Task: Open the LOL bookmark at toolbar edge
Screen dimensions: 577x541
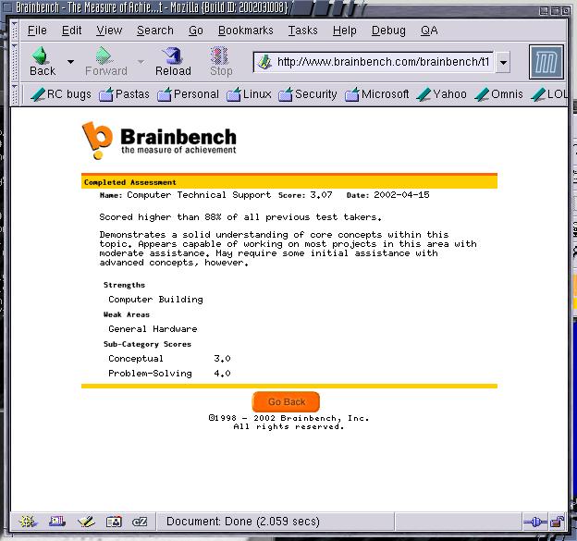Action: [x=549, y=94]
